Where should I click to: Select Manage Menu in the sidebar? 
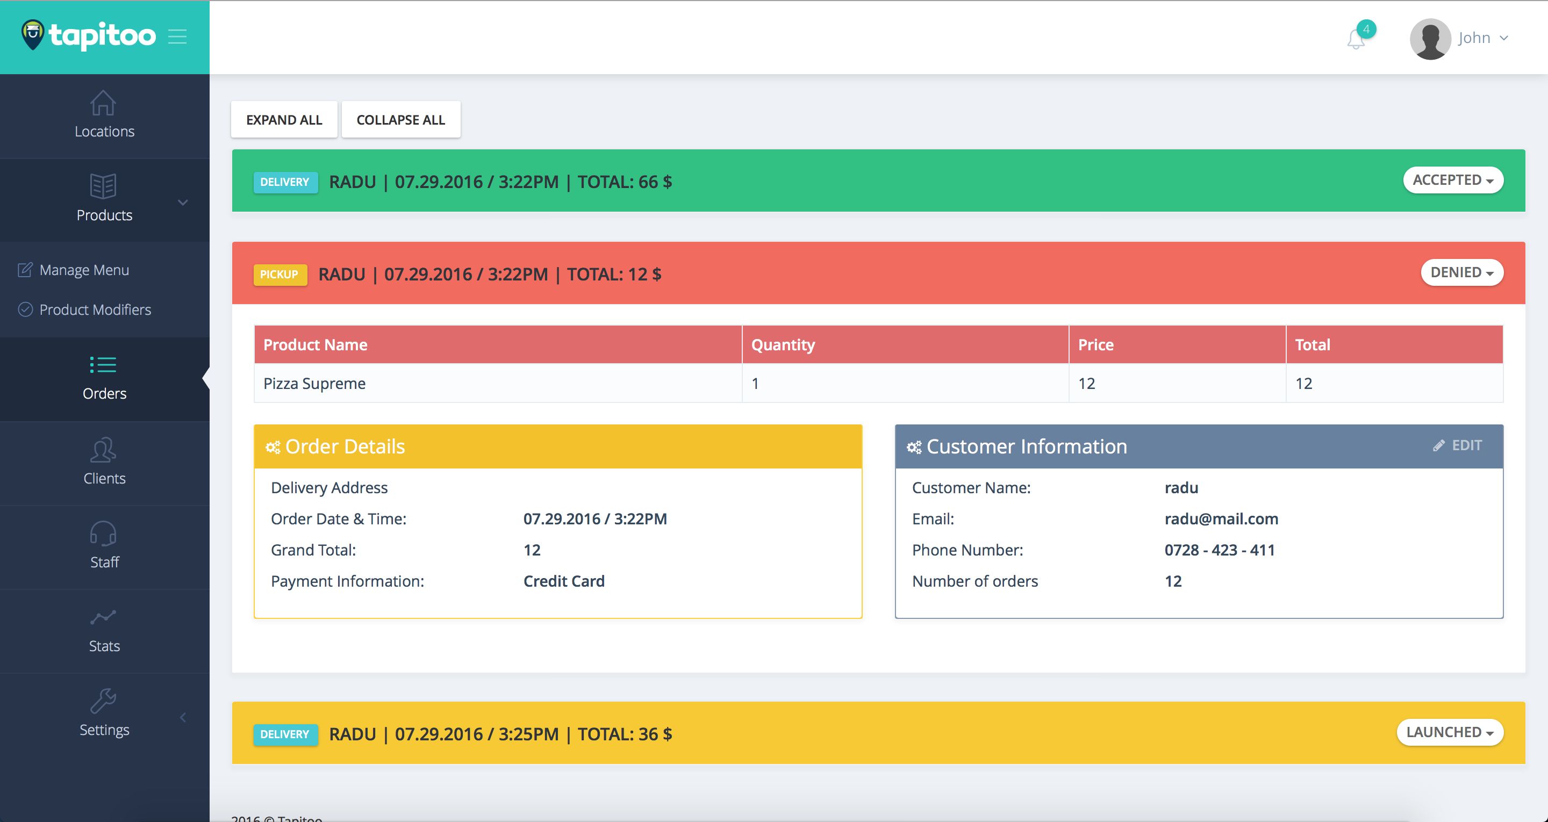(84, 270)
